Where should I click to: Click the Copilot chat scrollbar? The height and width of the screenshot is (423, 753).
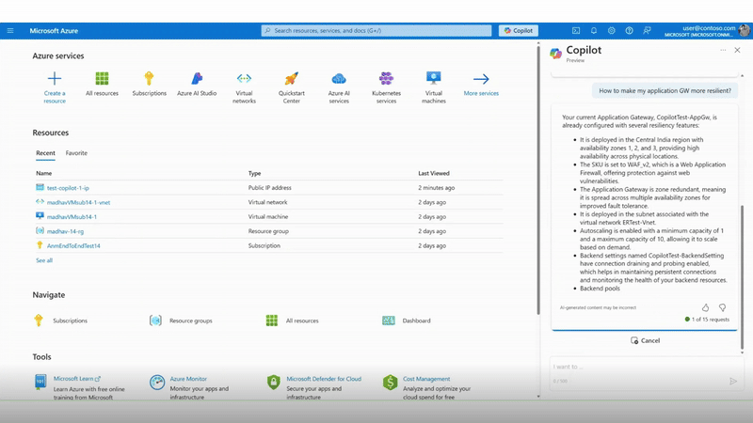tap(743, 278)
